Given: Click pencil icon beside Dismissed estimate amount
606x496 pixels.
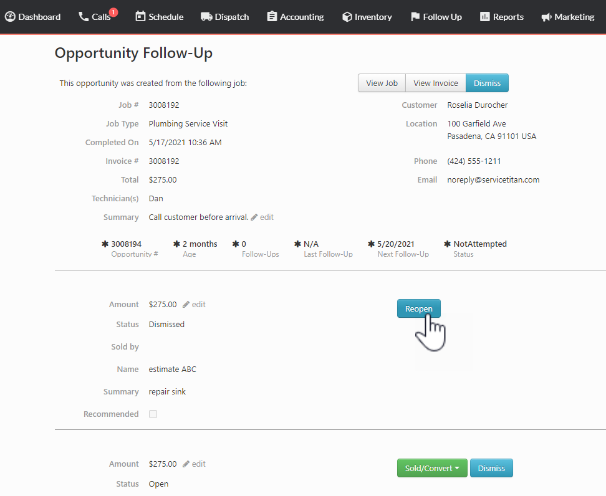Looking at the screenshot, I should click(x=186, y=305).
